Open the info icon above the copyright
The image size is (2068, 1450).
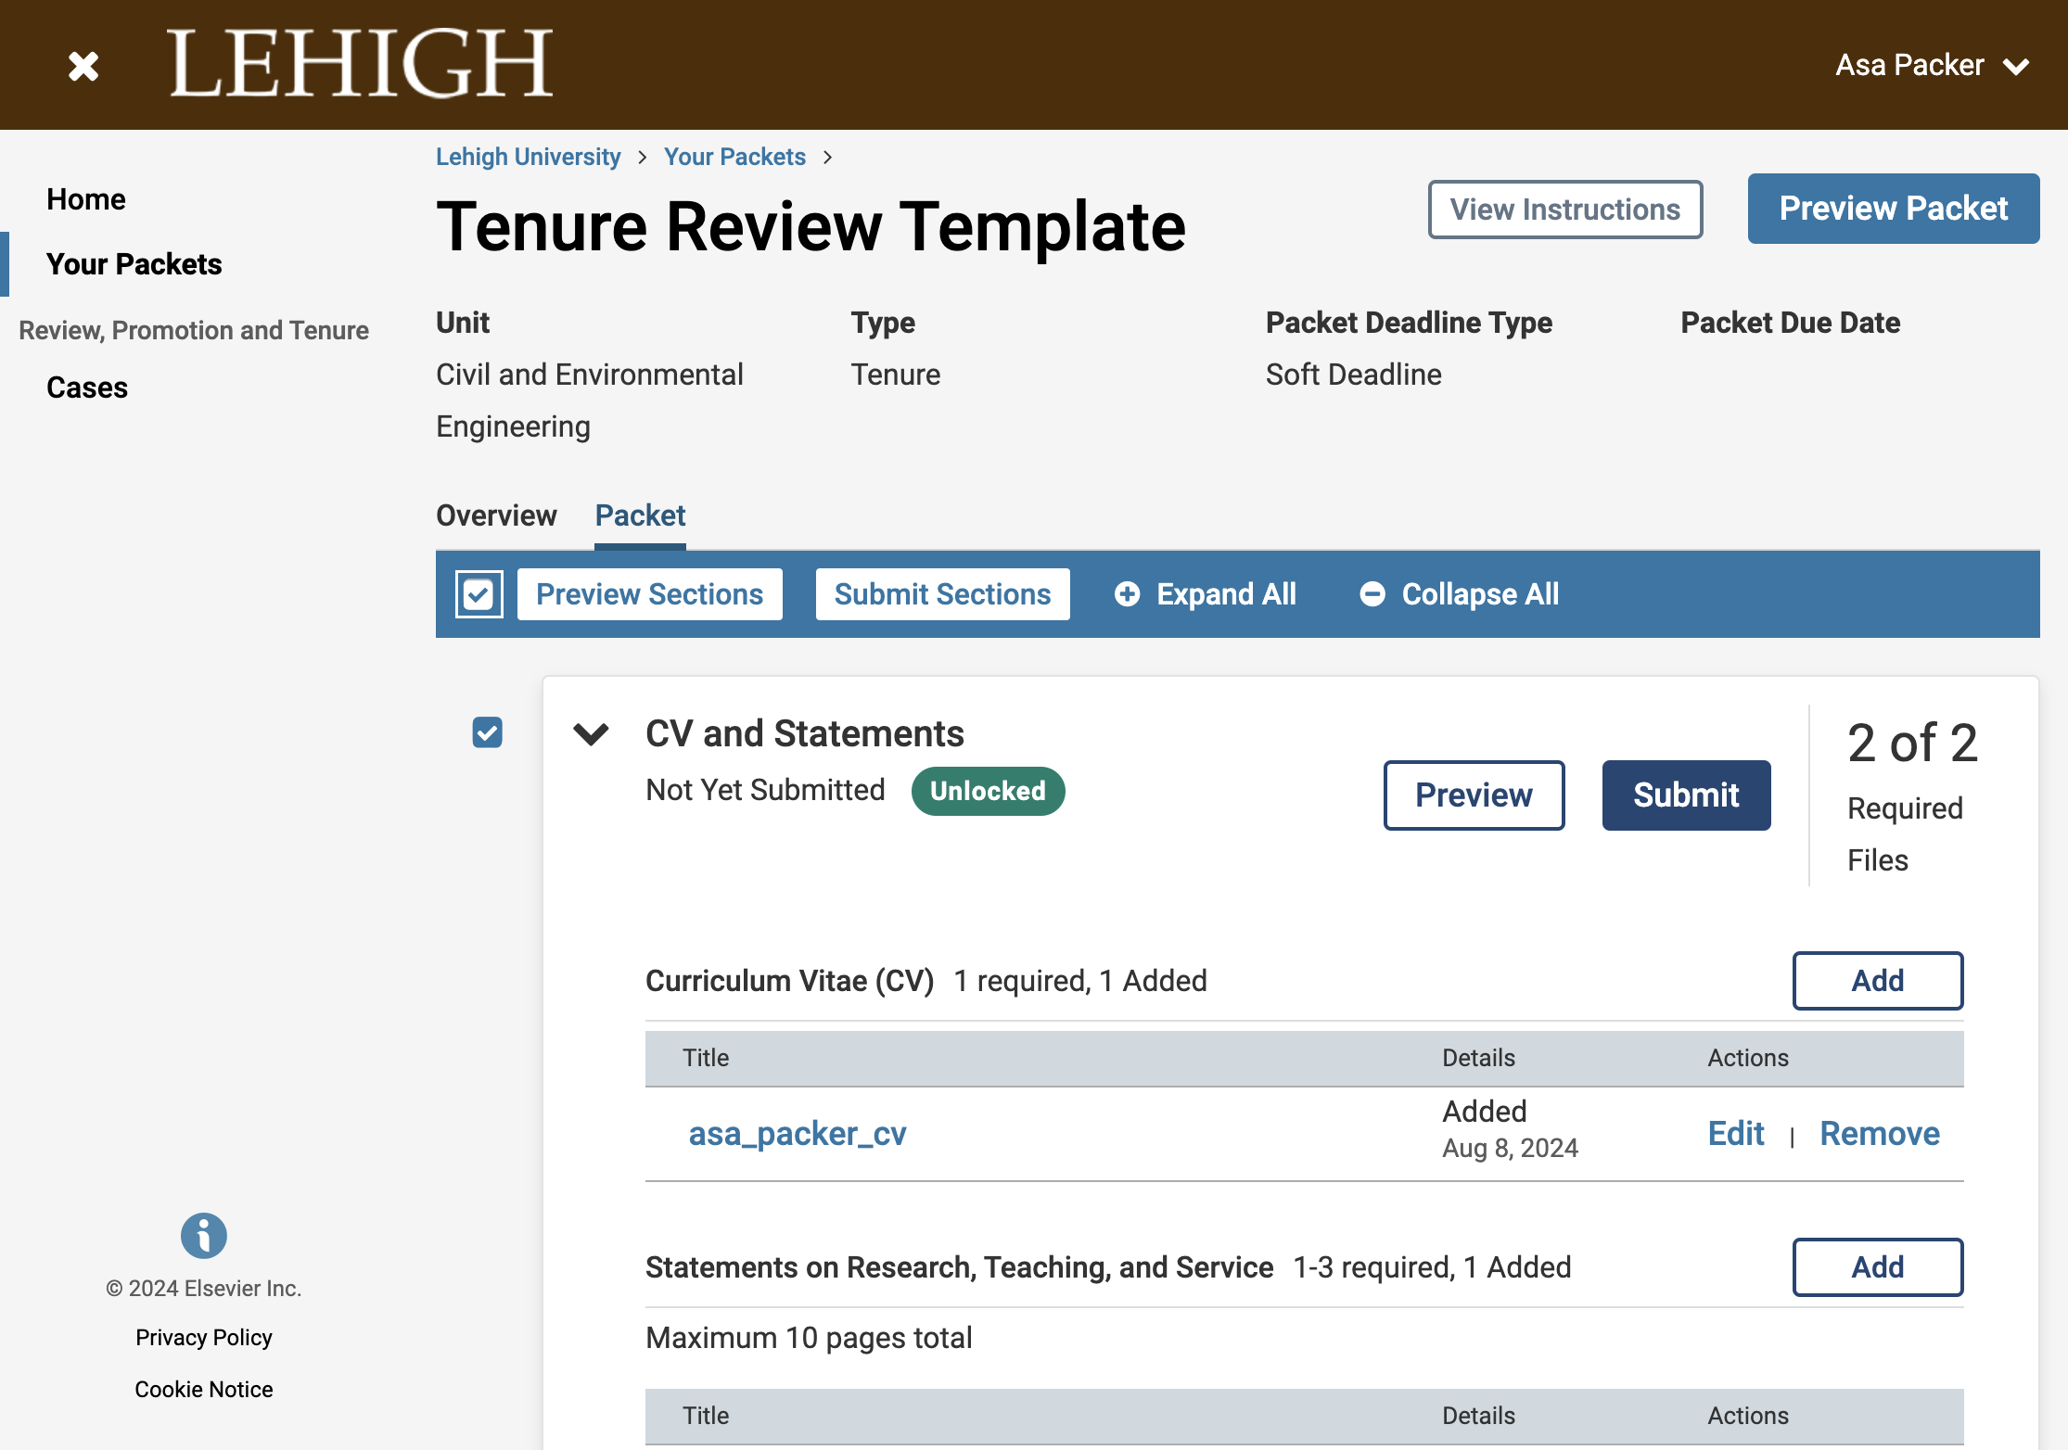tap(204, 1235)
